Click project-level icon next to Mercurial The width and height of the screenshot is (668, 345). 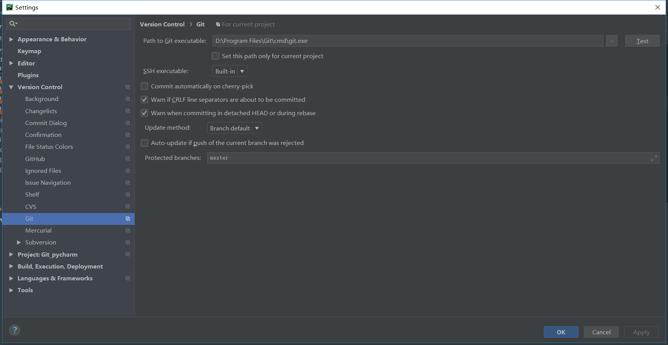pyautogui.click(x=128, y=231)
